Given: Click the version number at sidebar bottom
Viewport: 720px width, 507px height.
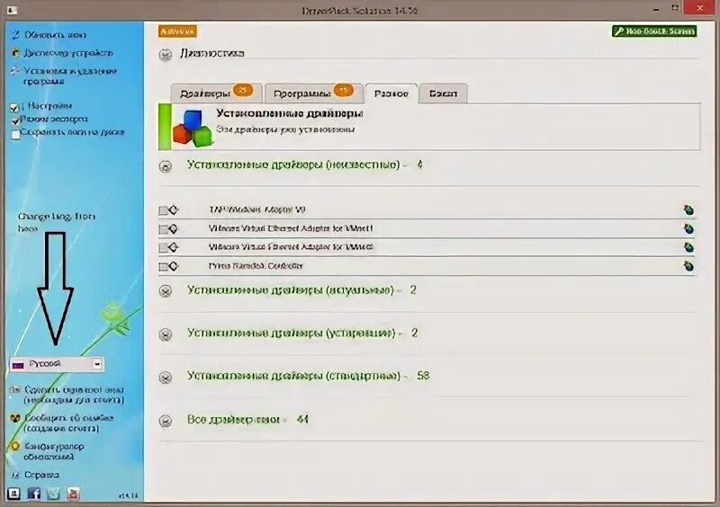Looking at the screenshot, I should tap(128, 495).
